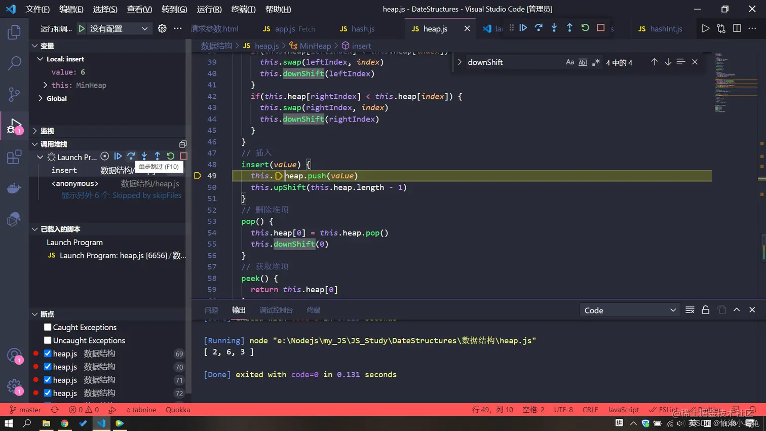Maximize the bottom panel
Screen dimensions: 766x431
(x=737, y=310)
